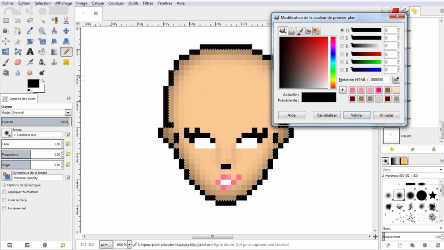
Task: Click the Réinitialiser button
Action: click(327, 115)
